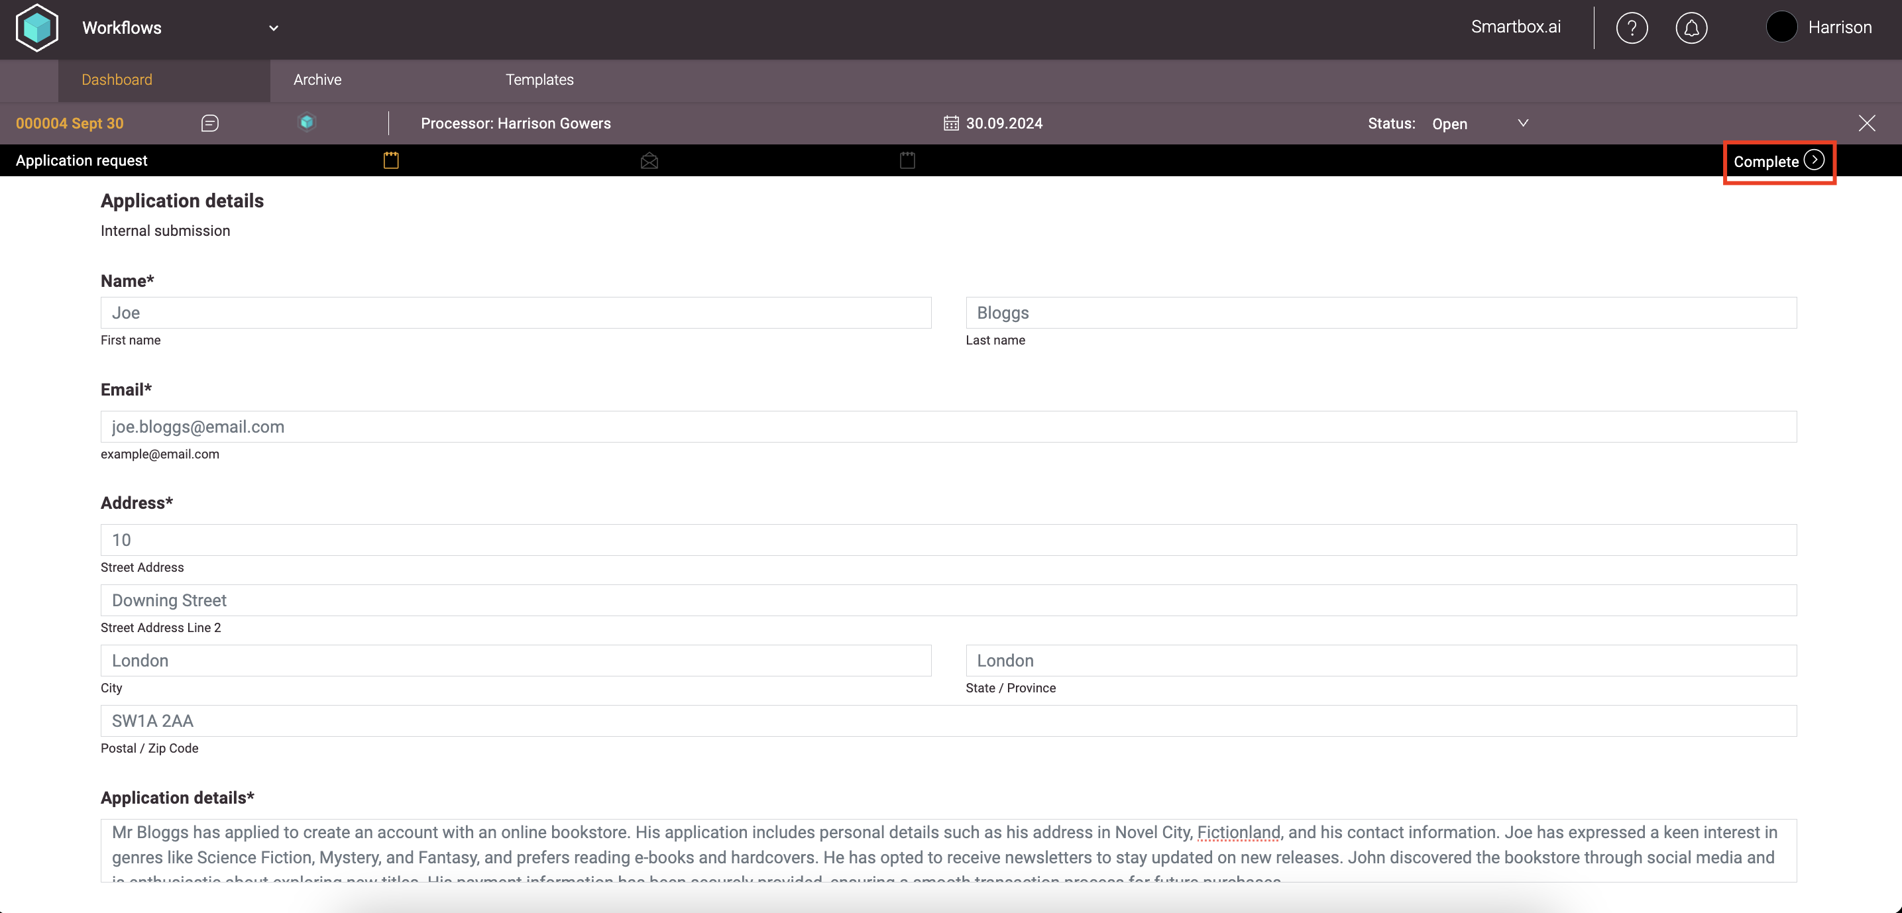Image resolution: width=1902 pixels, height=913 pixels.
Task: Click the small blue cube icon in workflow bar
Action: pos(307,122)
